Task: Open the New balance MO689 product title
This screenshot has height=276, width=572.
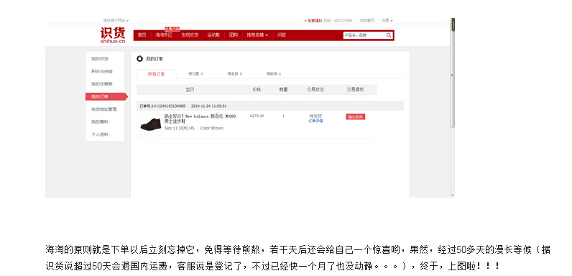Action: tap(200, 119)
